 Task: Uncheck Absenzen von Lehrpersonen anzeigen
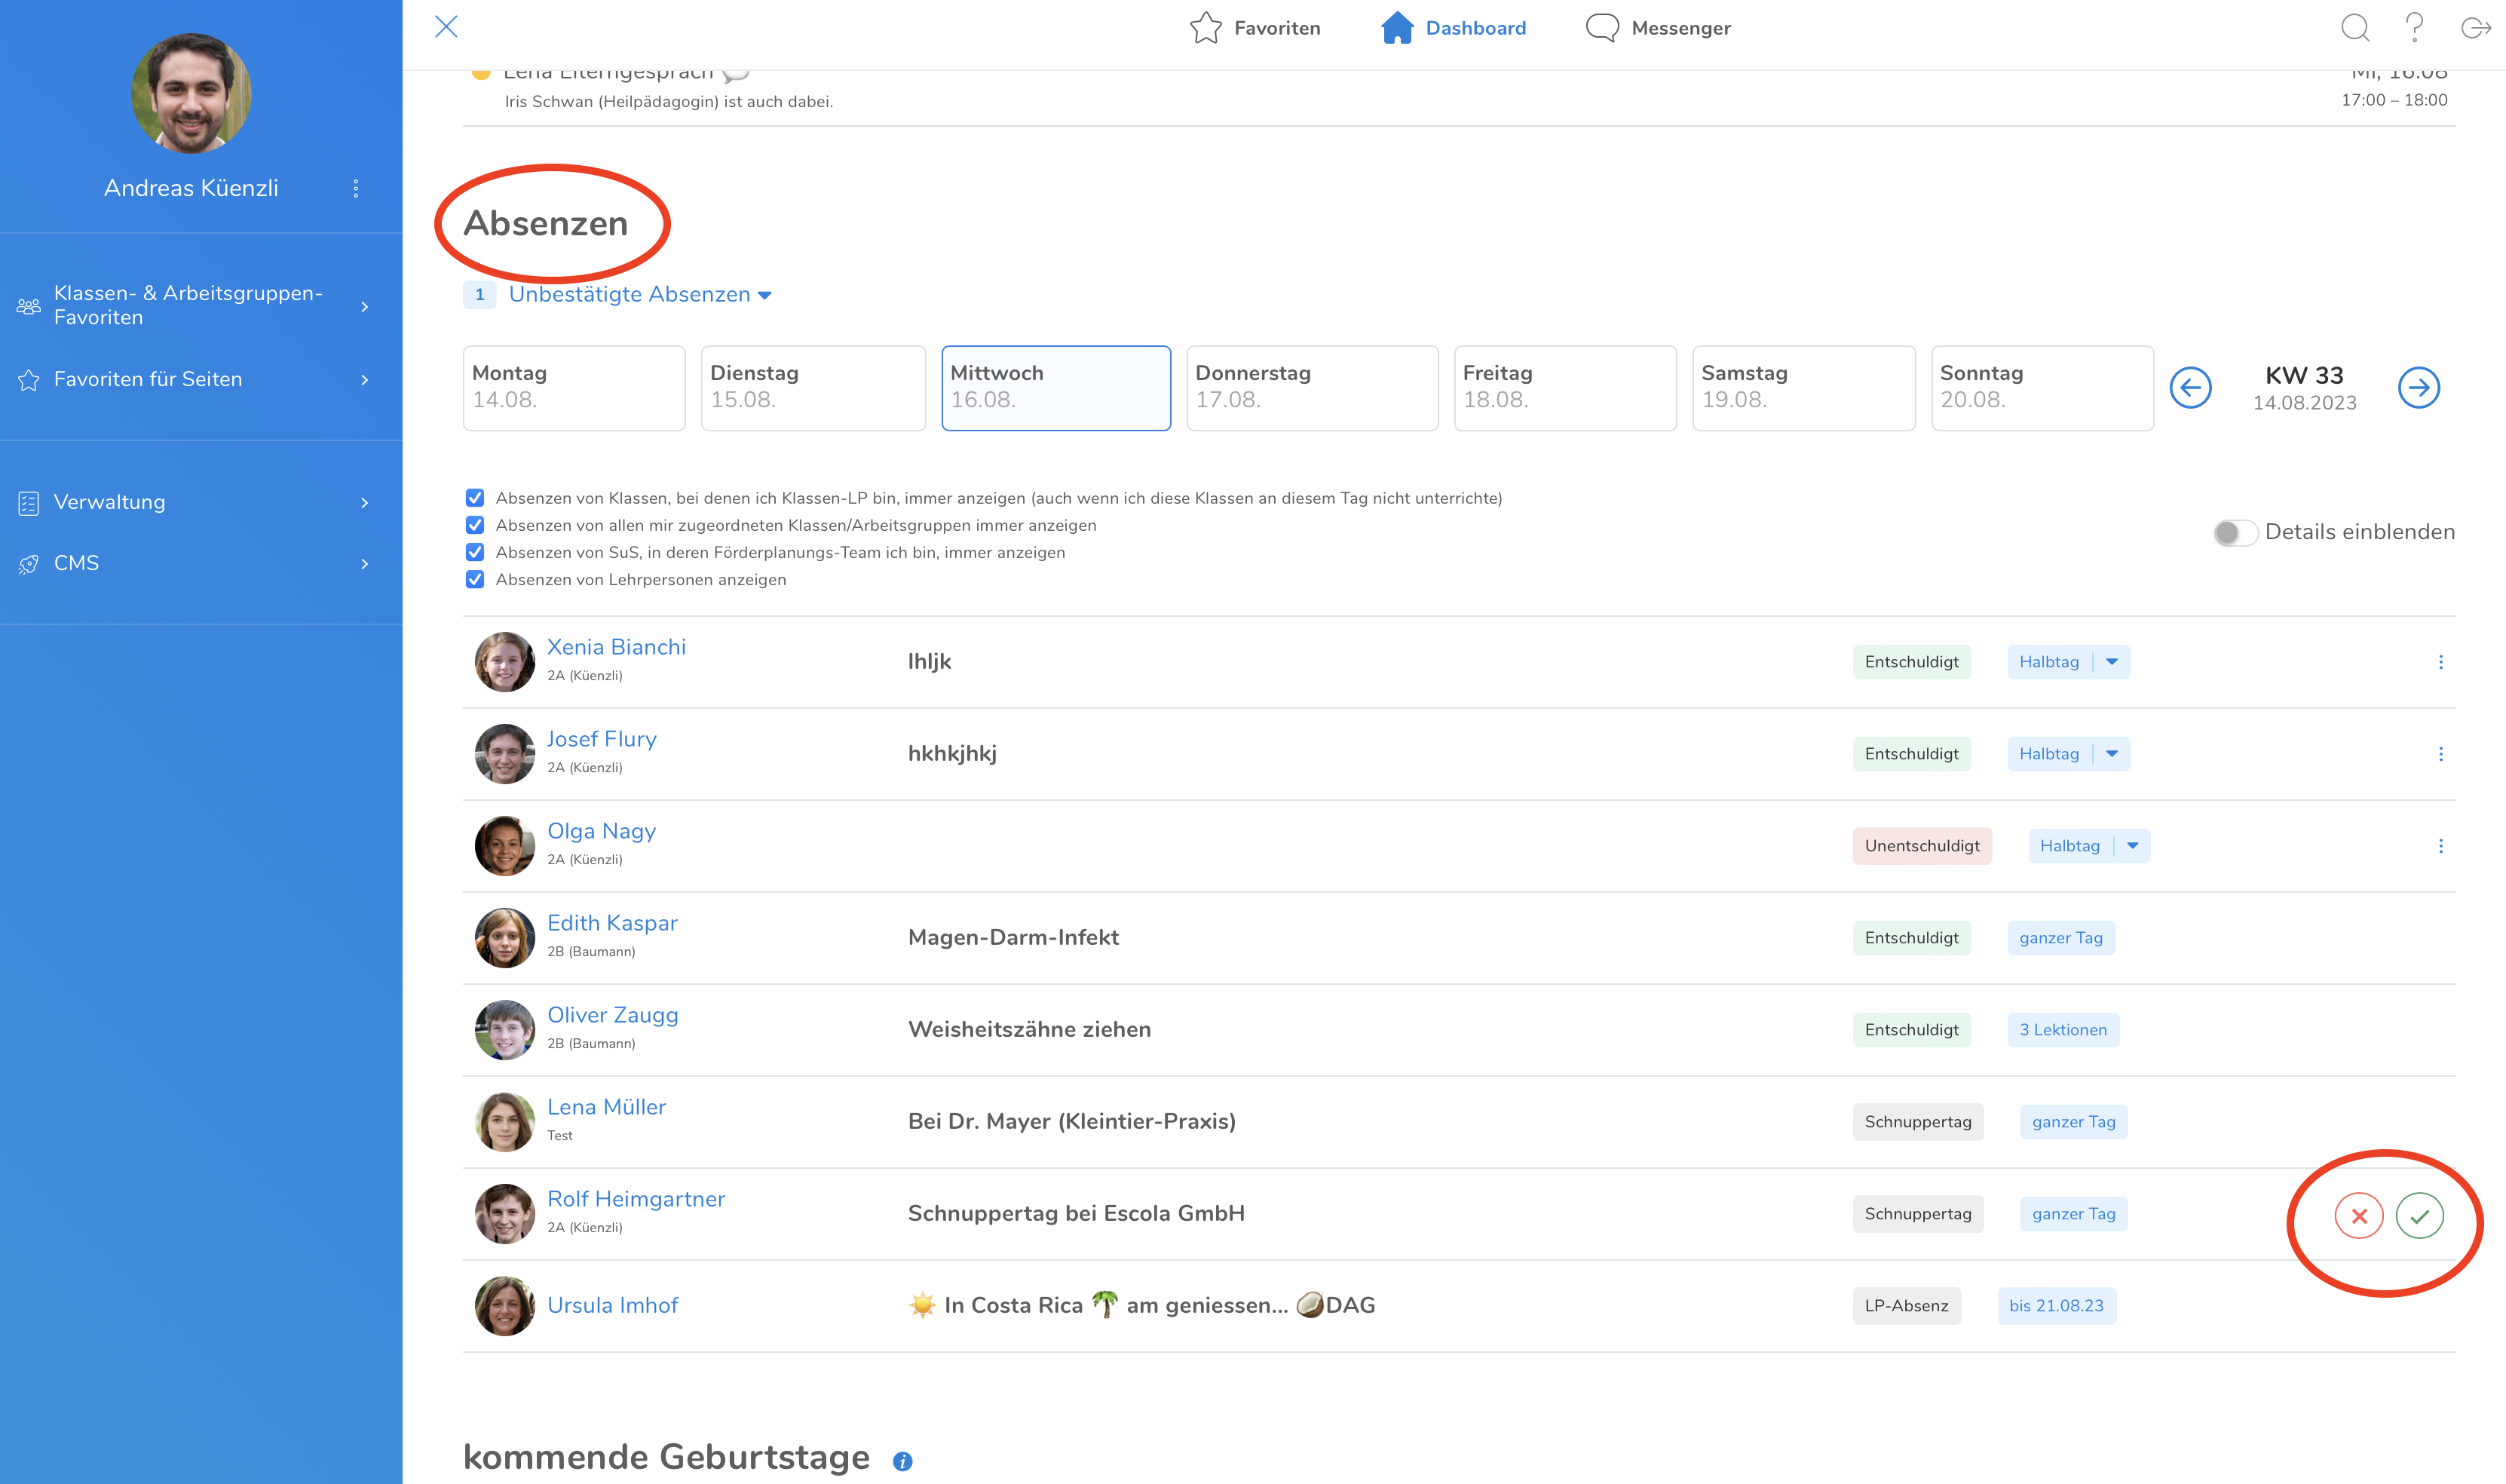(x=475, y=580)
